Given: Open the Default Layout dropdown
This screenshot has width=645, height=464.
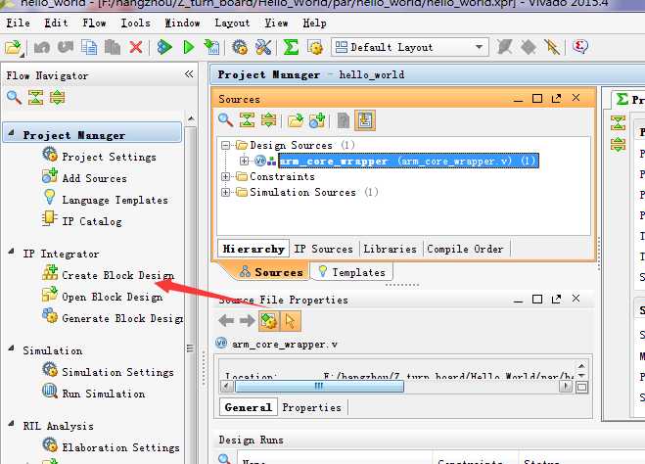Looking at the screenshot, I should pyautogui.click(x=410, y=47).
